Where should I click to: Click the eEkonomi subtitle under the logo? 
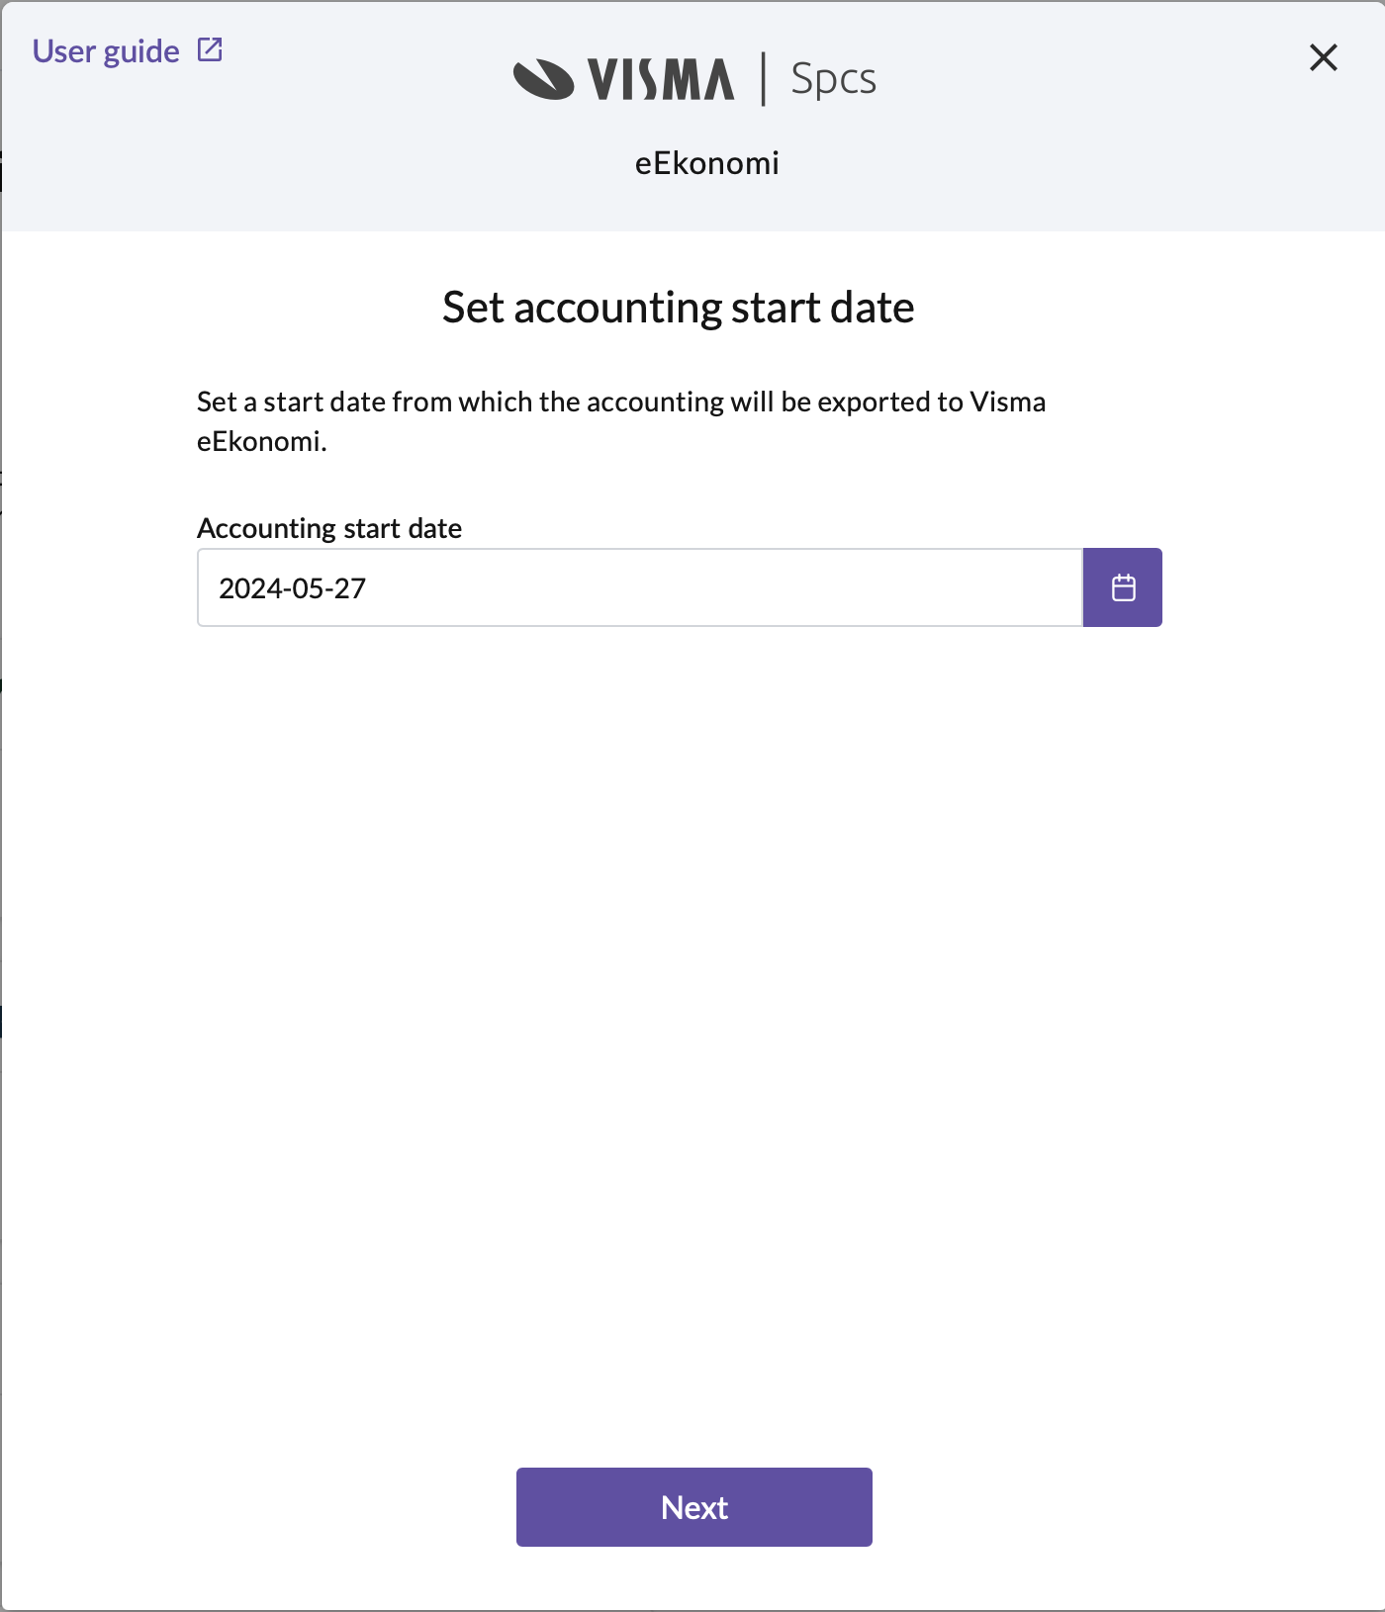pyautogui.click(x=706, y=163)
